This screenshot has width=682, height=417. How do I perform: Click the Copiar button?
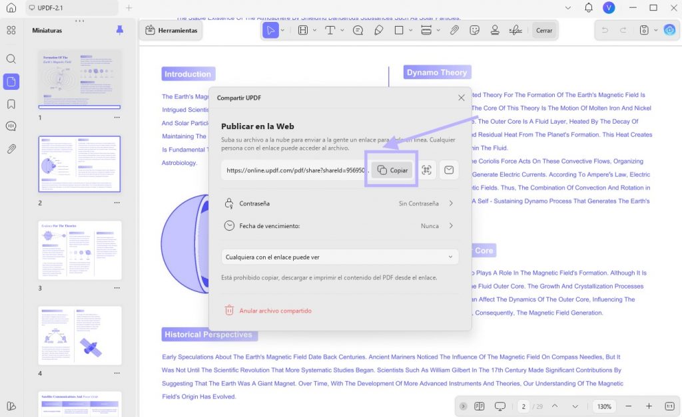(x=392, y=170)
